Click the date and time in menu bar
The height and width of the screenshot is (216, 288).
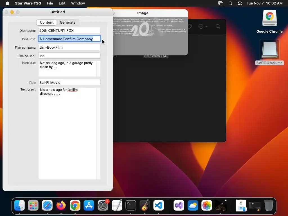tap(264, 3)
